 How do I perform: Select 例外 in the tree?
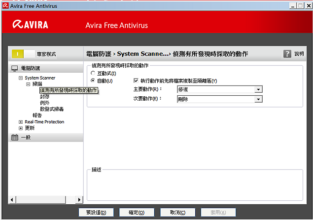pyautogui.click(x=44, y=103)
